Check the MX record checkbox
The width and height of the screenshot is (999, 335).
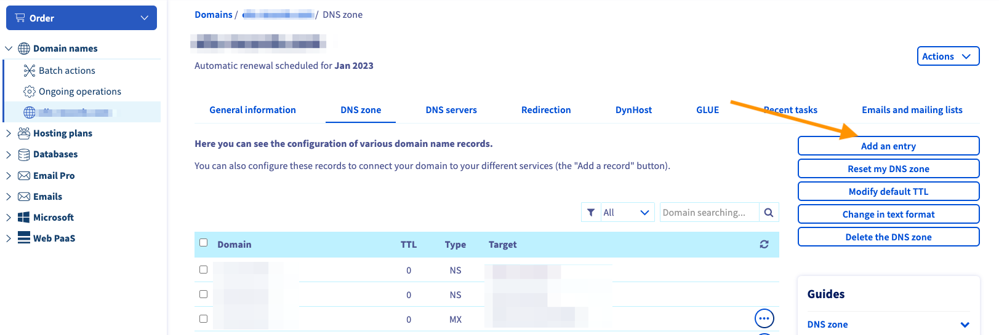[x=204, y=318]
